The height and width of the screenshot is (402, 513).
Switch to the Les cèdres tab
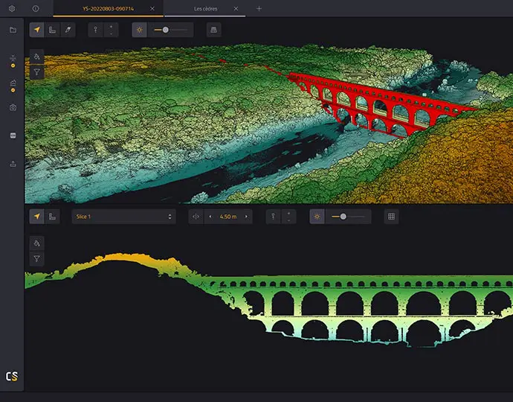tap(205, 8)
